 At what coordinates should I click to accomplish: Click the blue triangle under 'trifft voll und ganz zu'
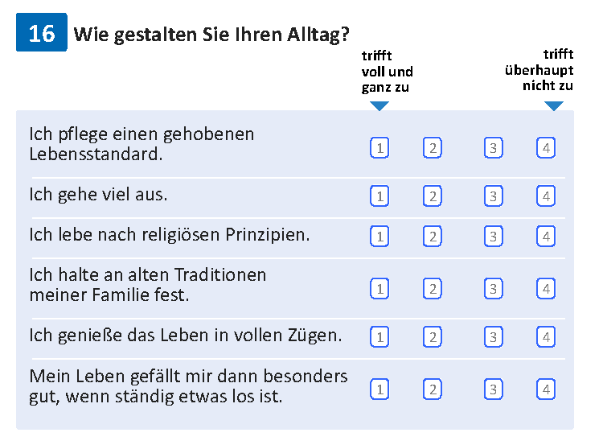click(379, 106)
